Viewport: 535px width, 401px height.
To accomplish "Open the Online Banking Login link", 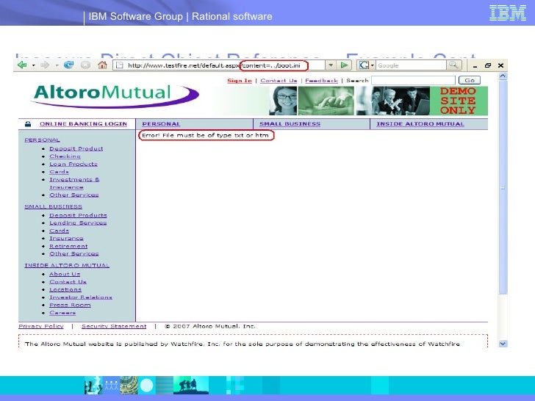I will coord(83,124).
